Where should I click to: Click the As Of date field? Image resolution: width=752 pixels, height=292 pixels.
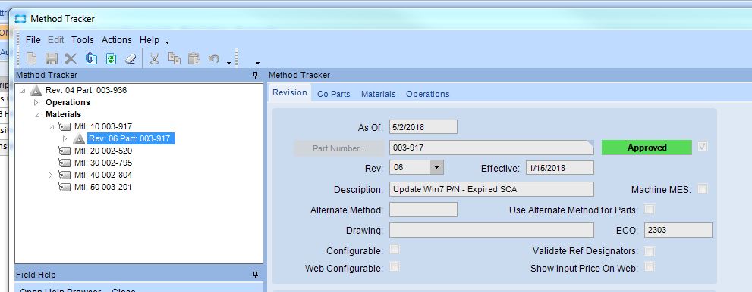pyautogui.click(x=423, y=126)
